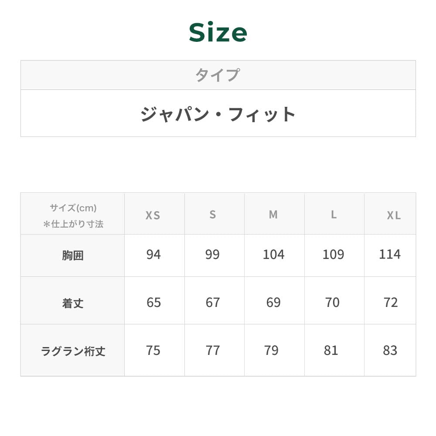Click the タイプ header row
Image resolution: width=436 pixels, height=436 pixels.
click(x=218, y=75)
